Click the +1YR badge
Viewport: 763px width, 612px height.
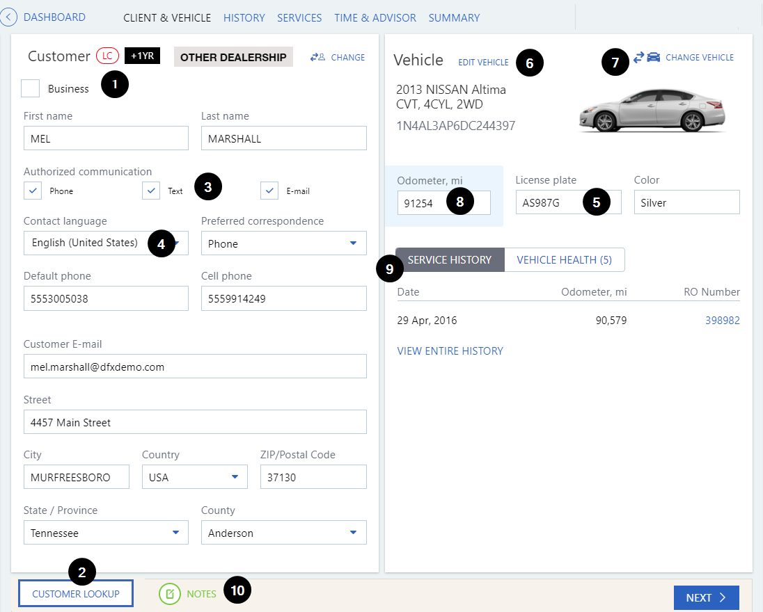(x=142, y=56)
